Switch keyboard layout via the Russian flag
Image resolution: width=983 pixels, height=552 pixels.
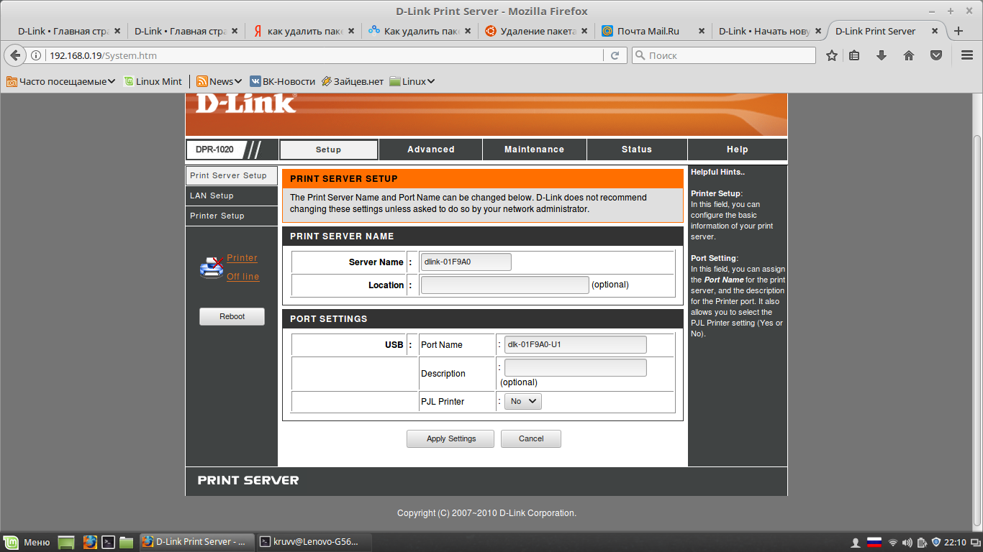pyautogui.click(x=874, y=542)
